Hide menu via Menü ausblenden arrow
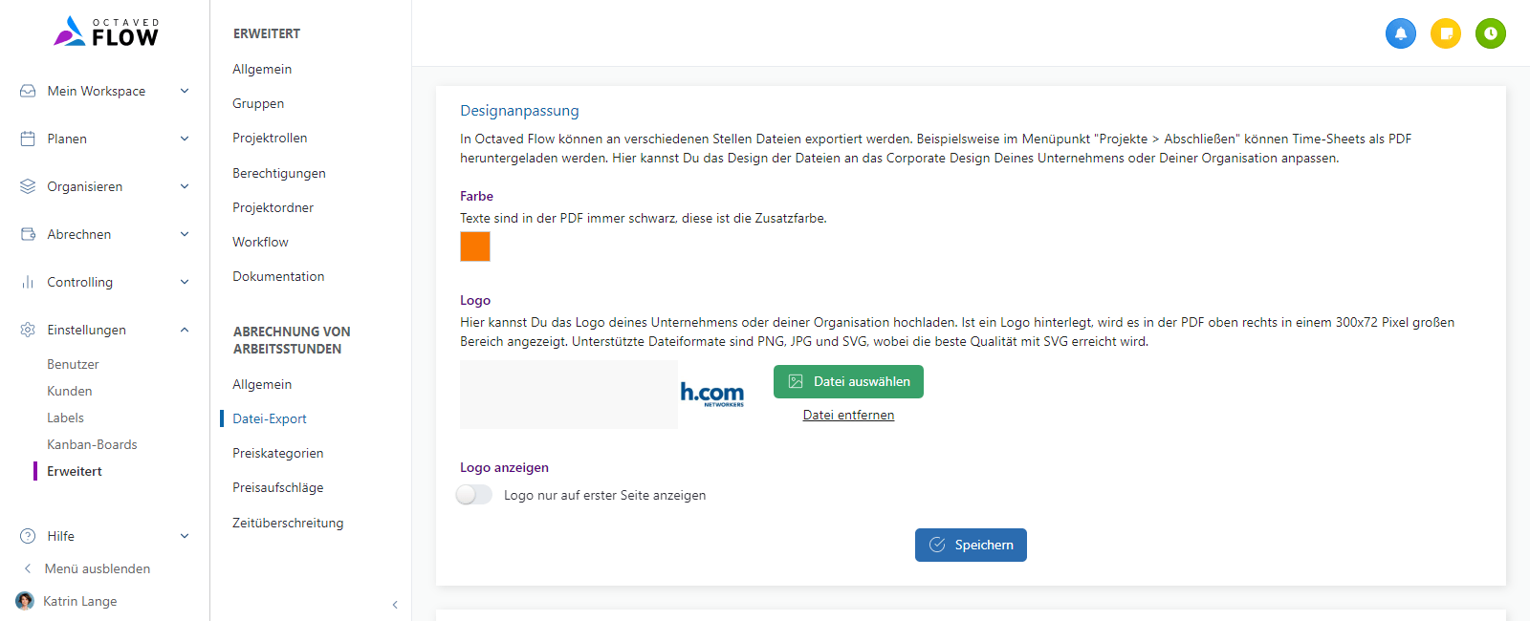The width and height of the screenshot is (1530, 621). click(28, 568)
